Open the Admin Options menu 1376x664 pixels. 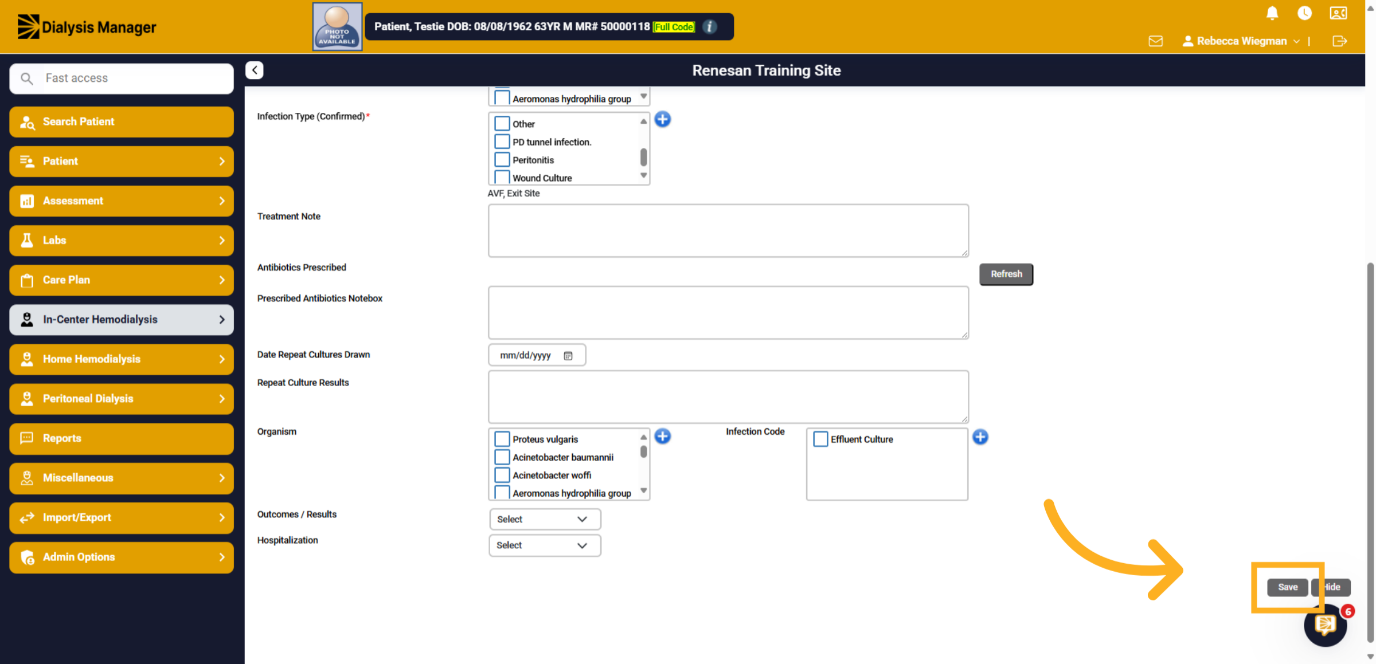point(122,557)
